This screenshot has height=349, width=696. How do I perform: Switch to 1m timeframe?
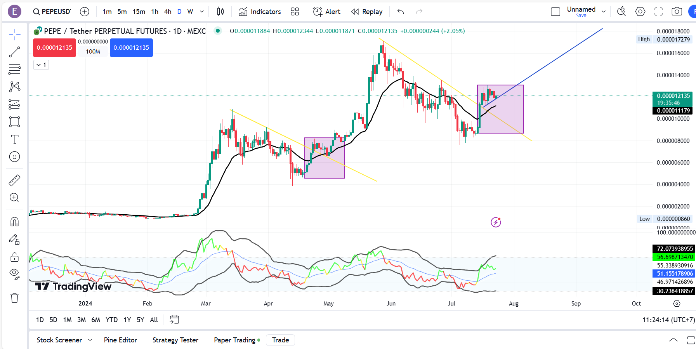pos(107,12)
